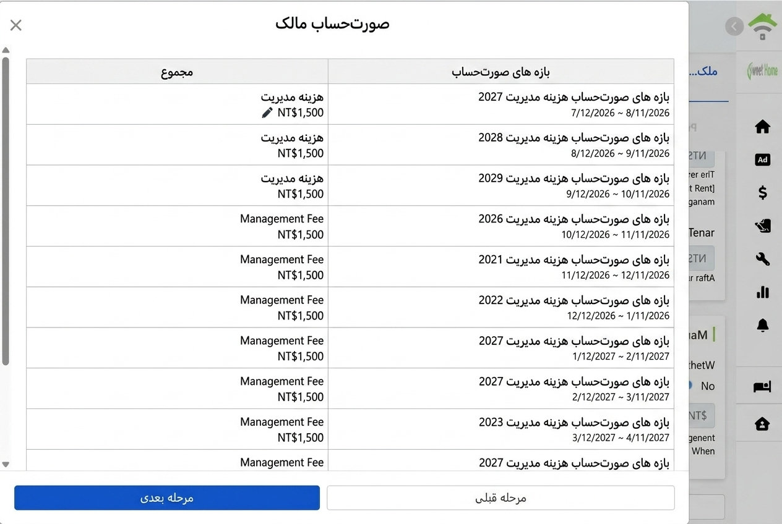This screenshot has width=782, height=524.
Task: Click NT$1,500 in the 2023 row
Action: (x=301, y=438)
